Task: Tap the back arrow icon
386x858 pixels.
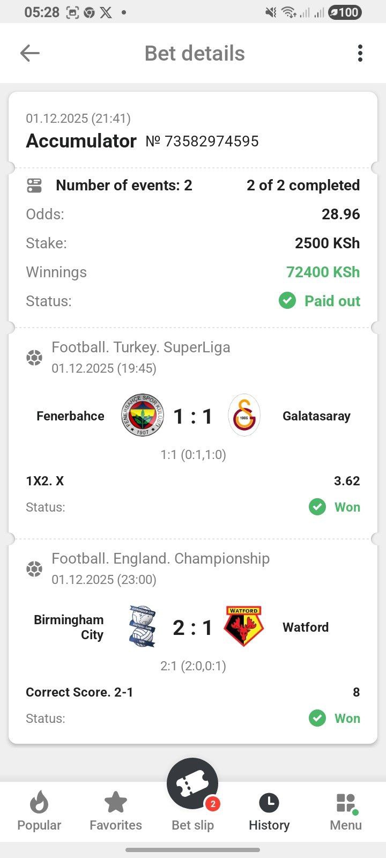Action: tap(30, 53)
